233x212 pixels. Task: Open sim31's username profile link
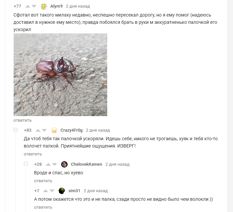[74, 191]
